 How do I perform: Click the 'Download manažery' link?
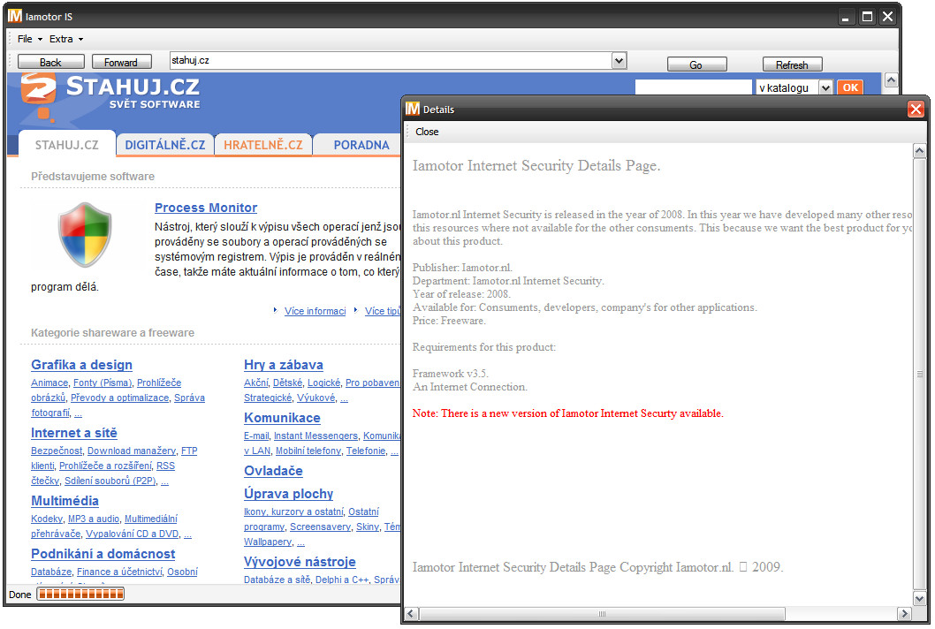pos(131,451)
